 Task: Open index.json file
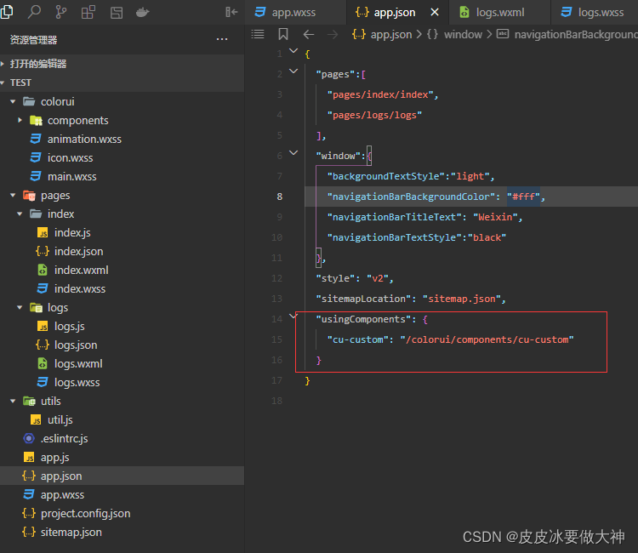click(x=78, y=252)
